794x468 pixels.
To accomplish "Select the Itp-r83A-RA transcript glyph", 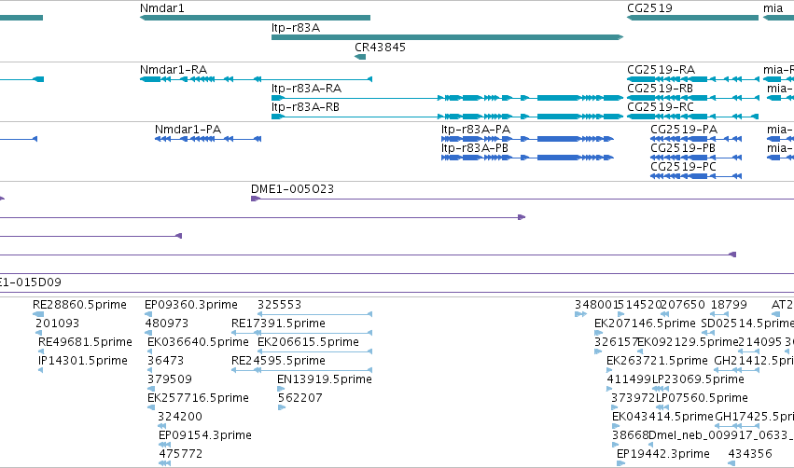I will click(447, 98).
